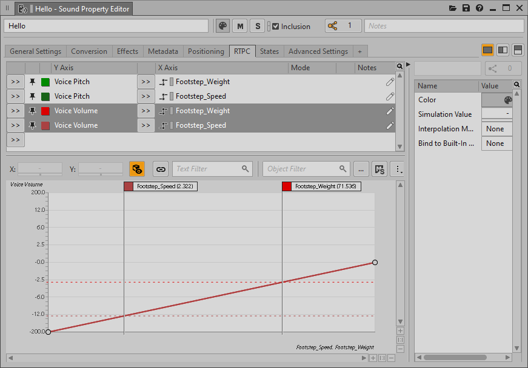
Task: Open the Help question mark icon
Action: [x=480, y=8]
